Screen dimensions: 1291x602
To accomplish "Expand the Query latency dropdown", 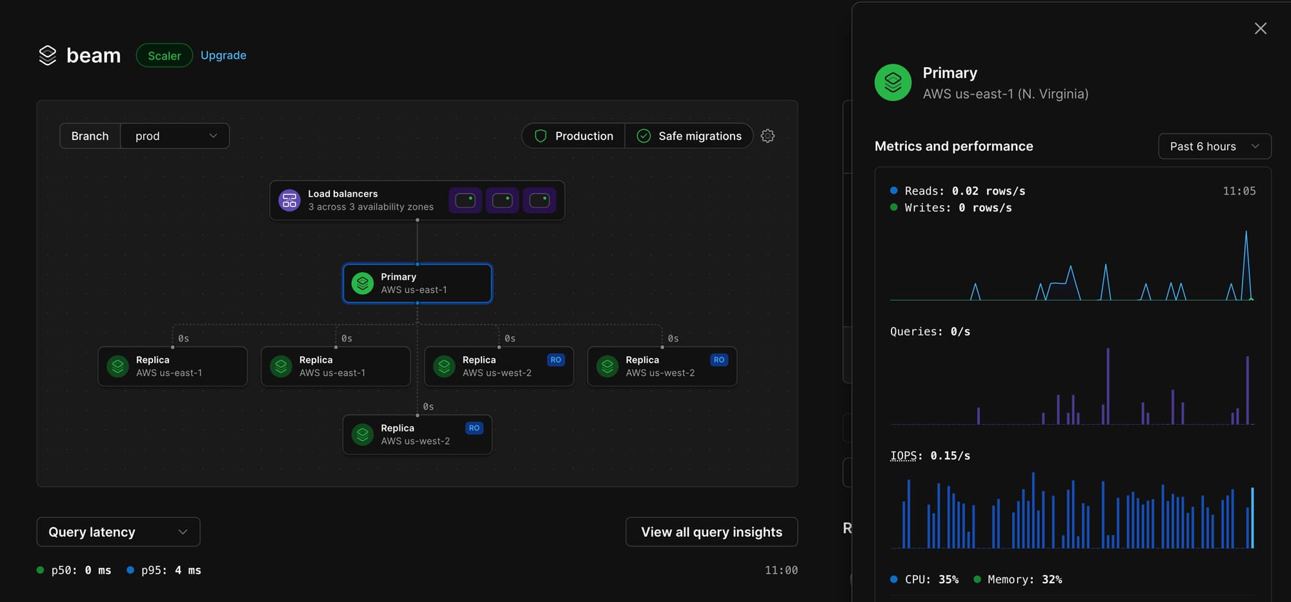I will point(118,532).
